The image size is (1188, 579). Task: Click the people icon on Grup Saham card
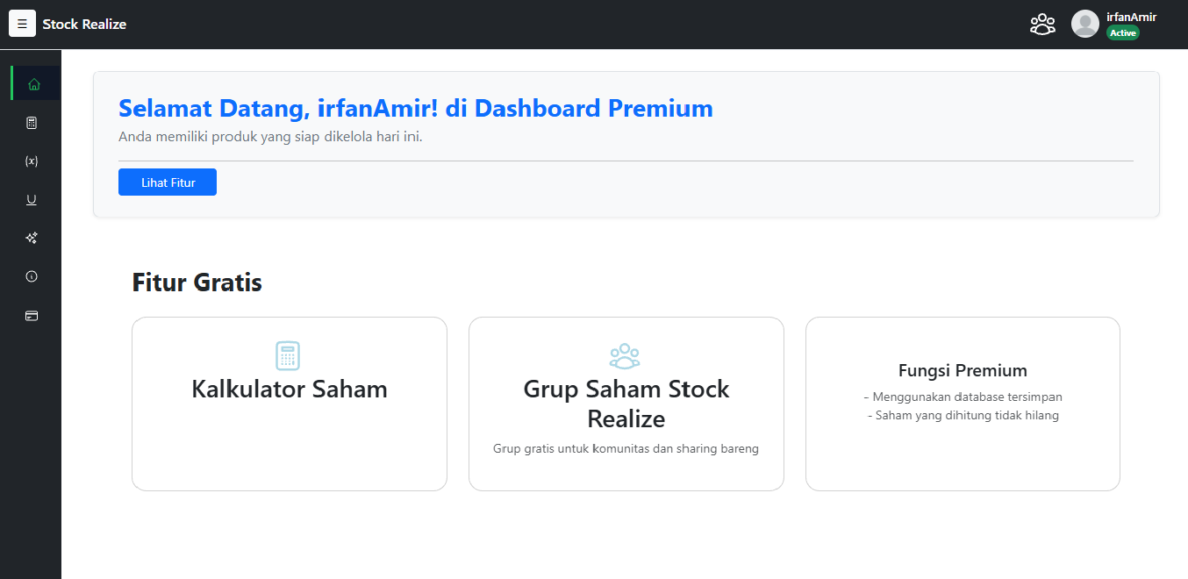[x=625, y=355]
